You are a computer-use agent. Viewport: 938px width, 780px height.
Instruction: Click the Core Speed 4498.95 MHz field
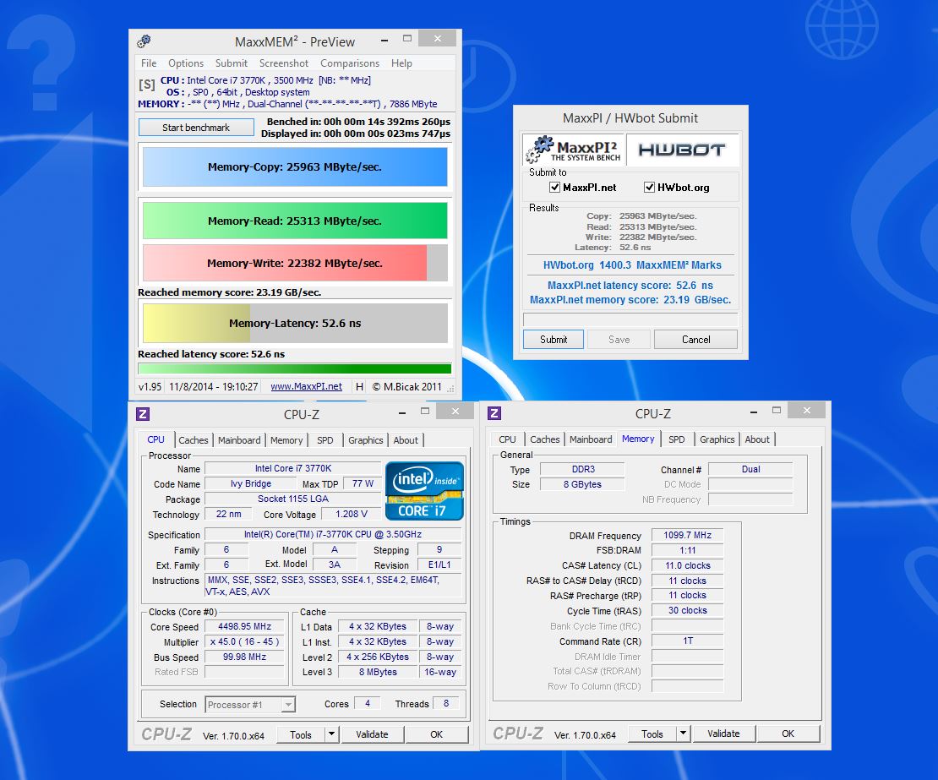tap(244, 626)
